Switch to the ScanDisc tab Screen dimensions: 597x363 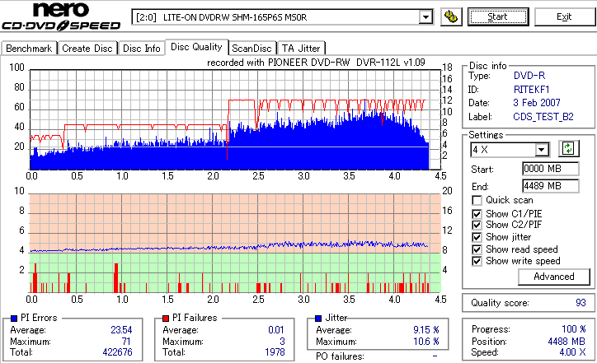(x=251, y=49)
